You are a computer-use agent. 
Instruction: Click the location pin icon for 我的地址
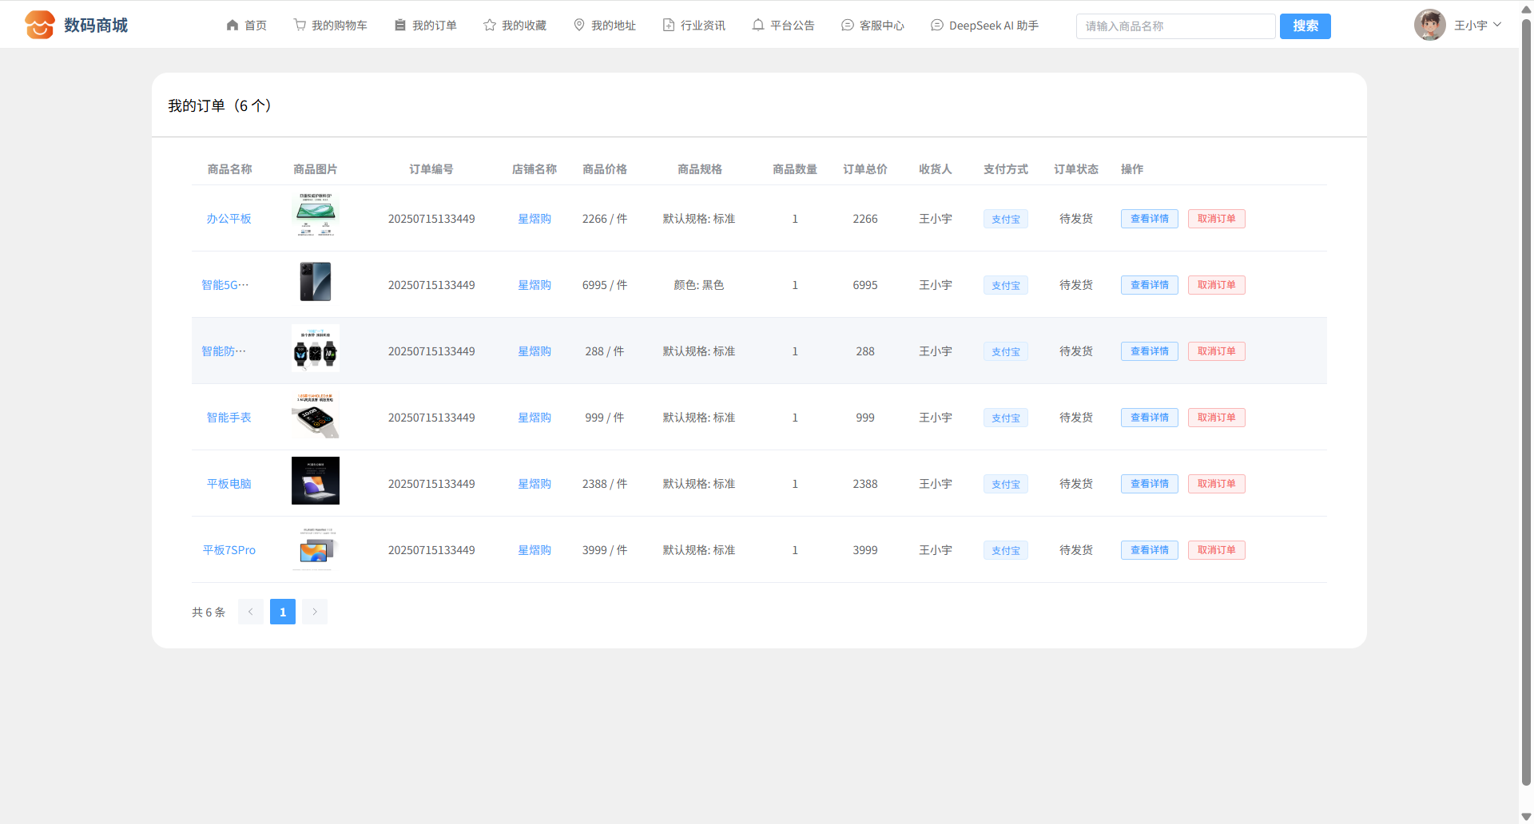579,26
